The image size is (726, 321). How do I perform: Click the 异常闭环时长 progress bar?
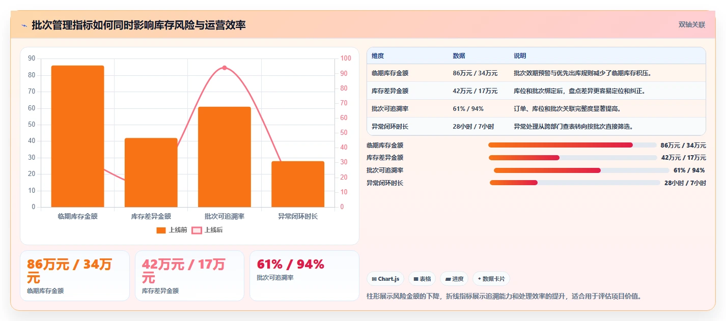point(575,183)
